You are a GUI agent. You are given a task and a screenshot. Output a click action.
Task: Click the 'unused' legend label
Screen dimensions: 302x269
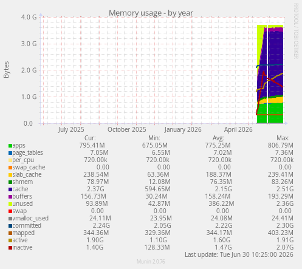[x=22, y=204]
